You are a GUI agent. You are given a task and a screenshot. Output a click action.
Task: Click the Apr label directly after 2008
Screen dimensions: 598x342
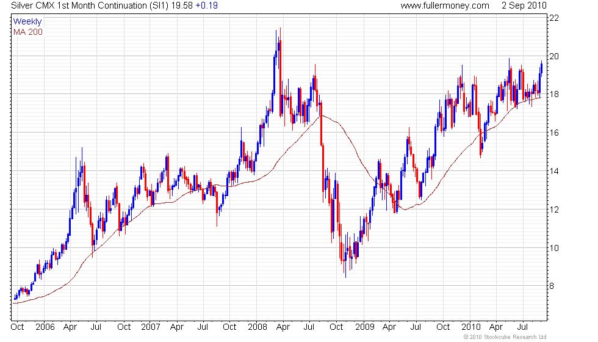[283, 327]
